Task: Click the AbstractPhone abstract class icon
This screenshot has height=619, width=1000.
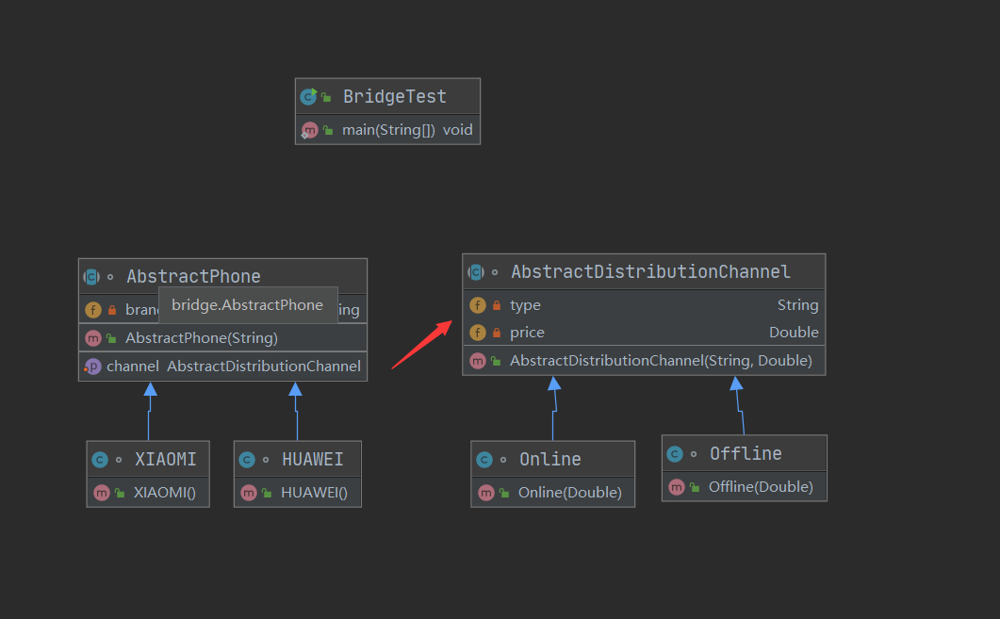Action: [x=91, y=277]
